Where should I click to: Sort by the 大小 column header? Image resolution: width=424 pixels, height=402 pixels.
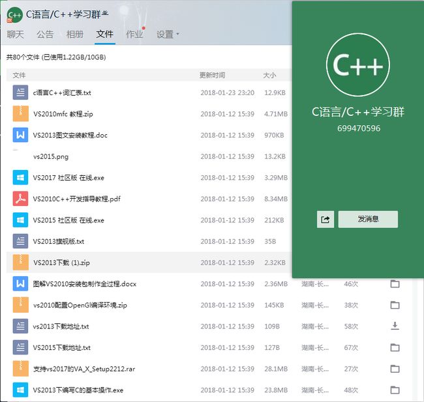(269, 75)
